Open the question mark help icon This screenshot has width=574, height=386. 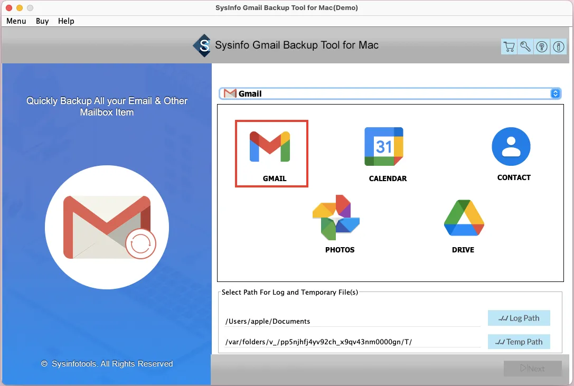tap(542, 46)
